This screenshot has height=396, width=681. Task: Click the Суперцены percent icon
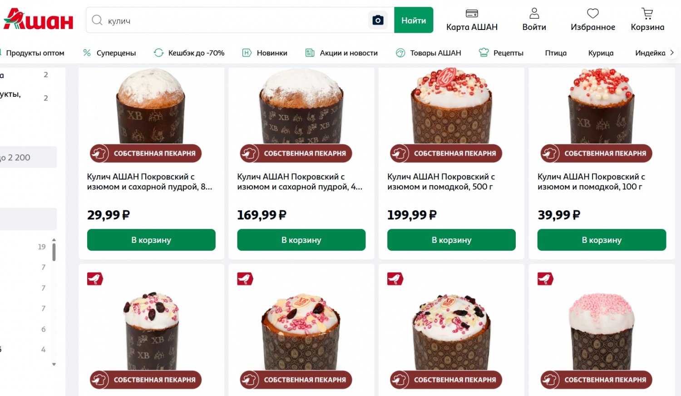[87, 53]
